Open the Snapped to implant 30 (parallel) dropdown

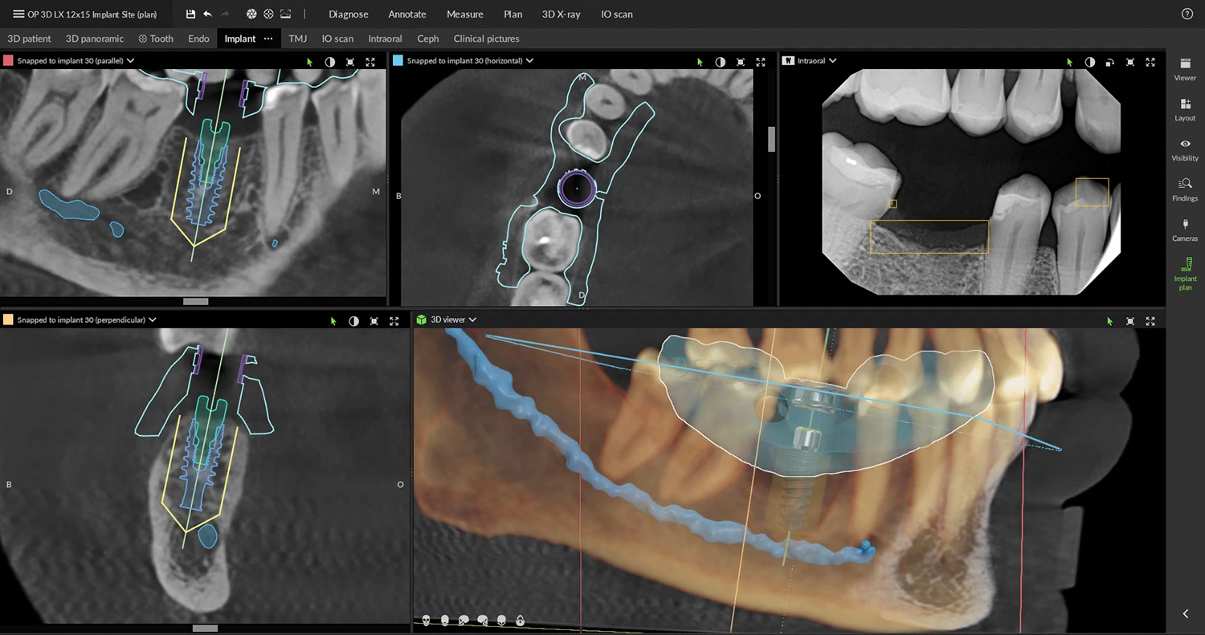coord(129,60)
